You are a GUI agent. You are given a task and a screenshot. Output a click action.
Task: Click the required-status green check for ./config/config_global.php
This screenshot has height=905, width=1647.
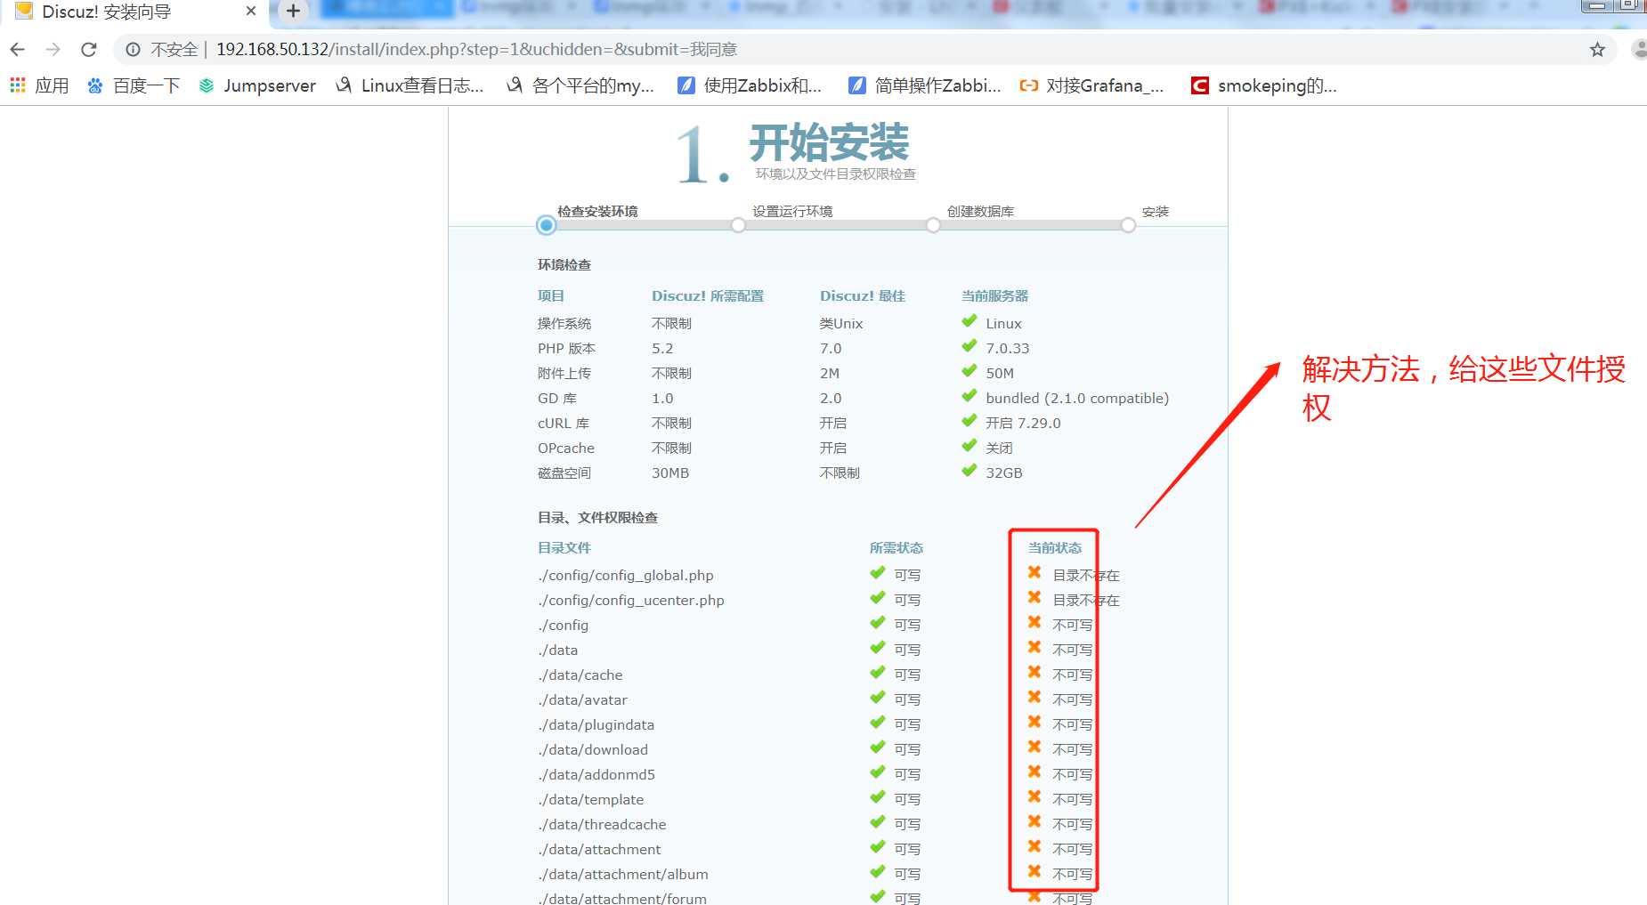point(878,573)
